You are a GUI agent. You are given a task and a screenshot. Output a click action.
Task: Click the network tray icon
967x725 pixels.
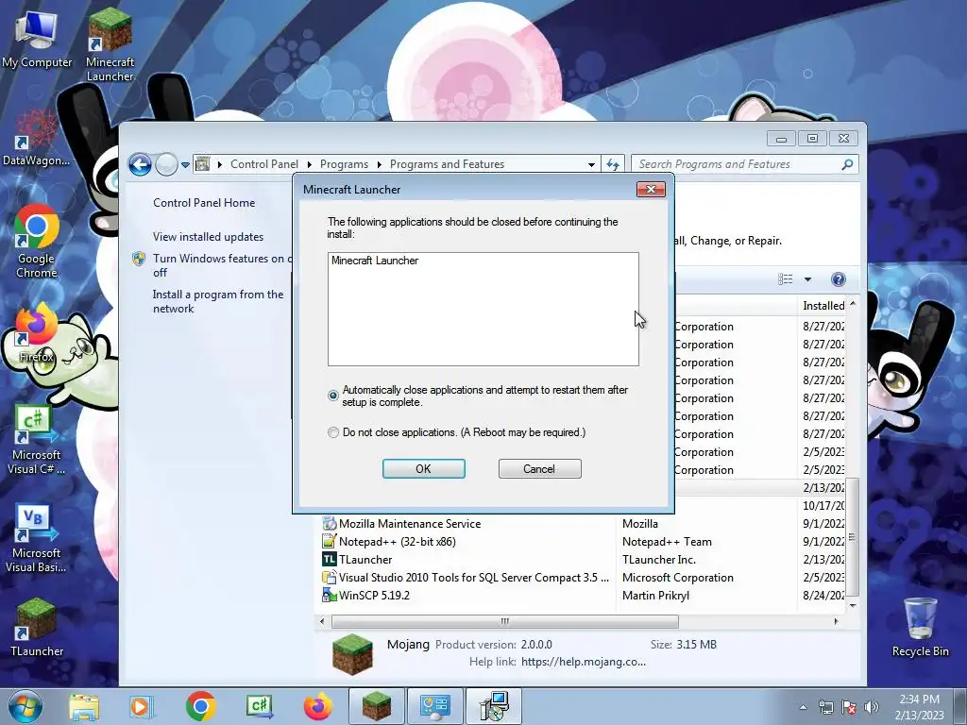[x=825, y=707]
